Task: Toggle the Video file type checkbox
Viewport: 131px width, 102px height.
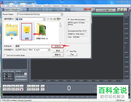Action: point(4,79)
